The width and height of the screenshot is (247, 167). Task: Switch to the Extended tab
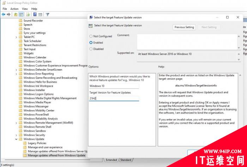[111, 160]
